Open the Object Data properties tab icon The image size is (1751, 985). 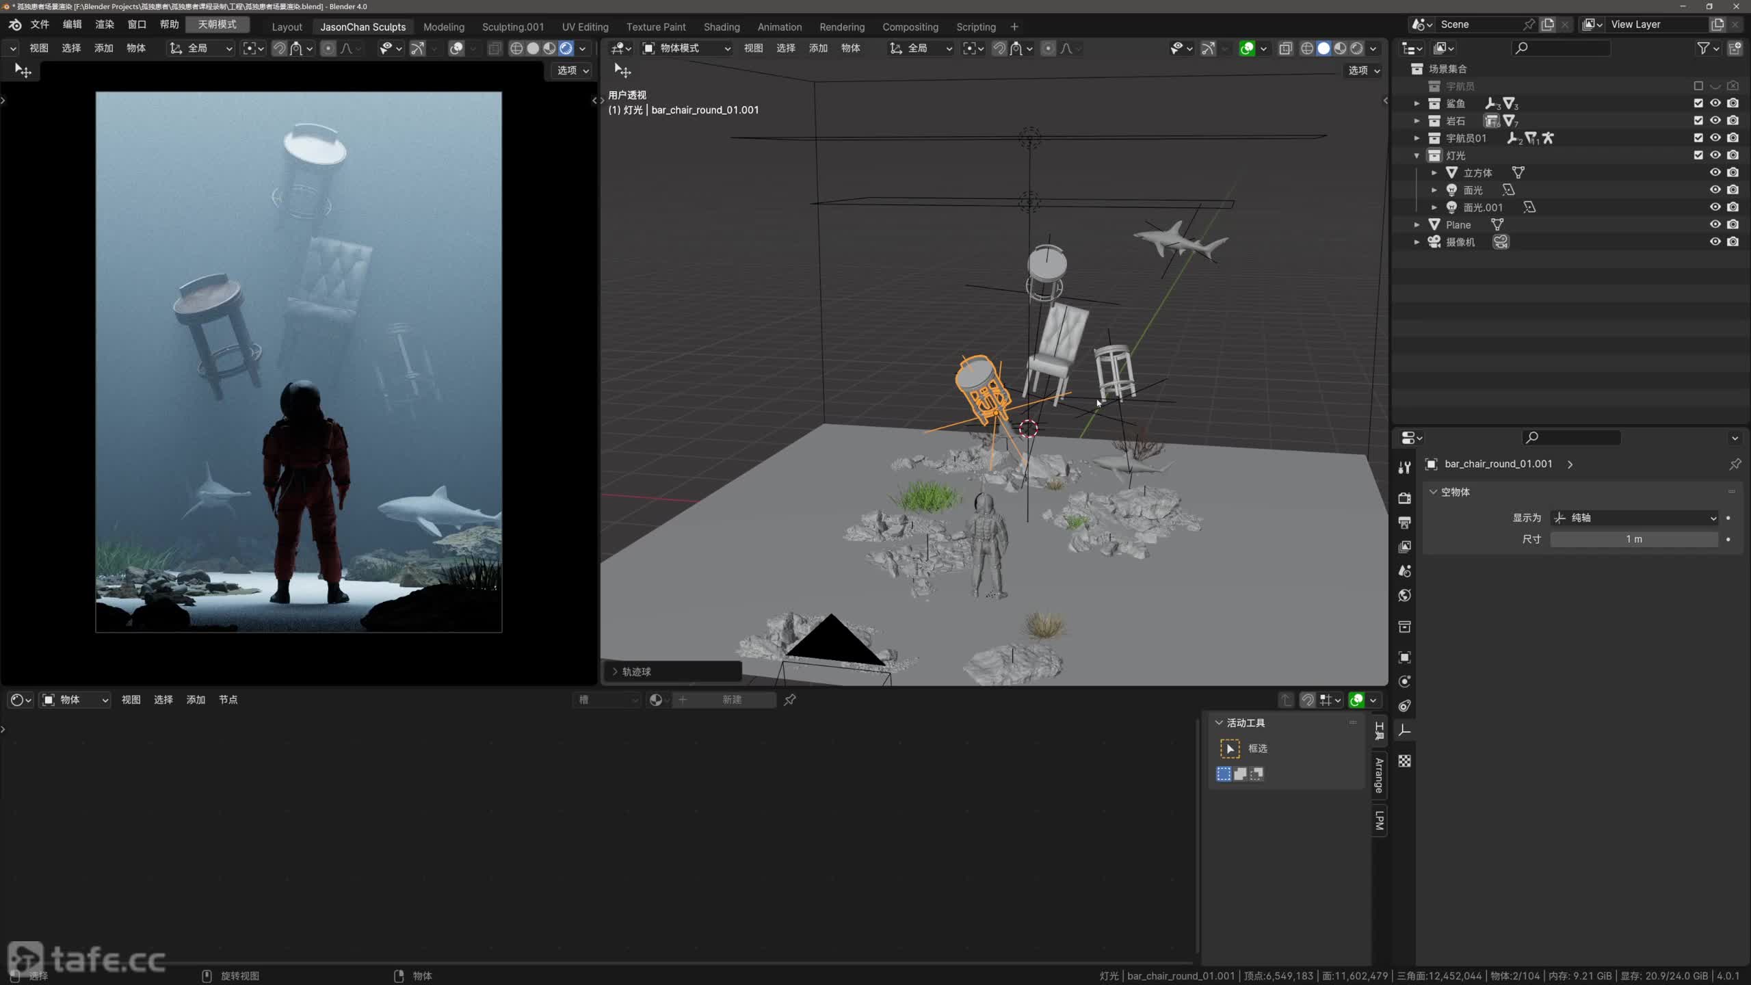(1404, 731)
